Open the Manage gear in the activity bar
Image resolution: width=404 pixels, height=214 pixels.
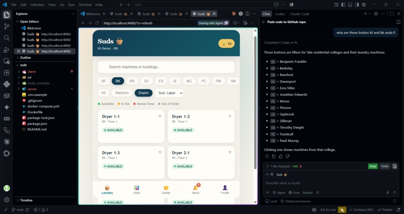point(7,199)
